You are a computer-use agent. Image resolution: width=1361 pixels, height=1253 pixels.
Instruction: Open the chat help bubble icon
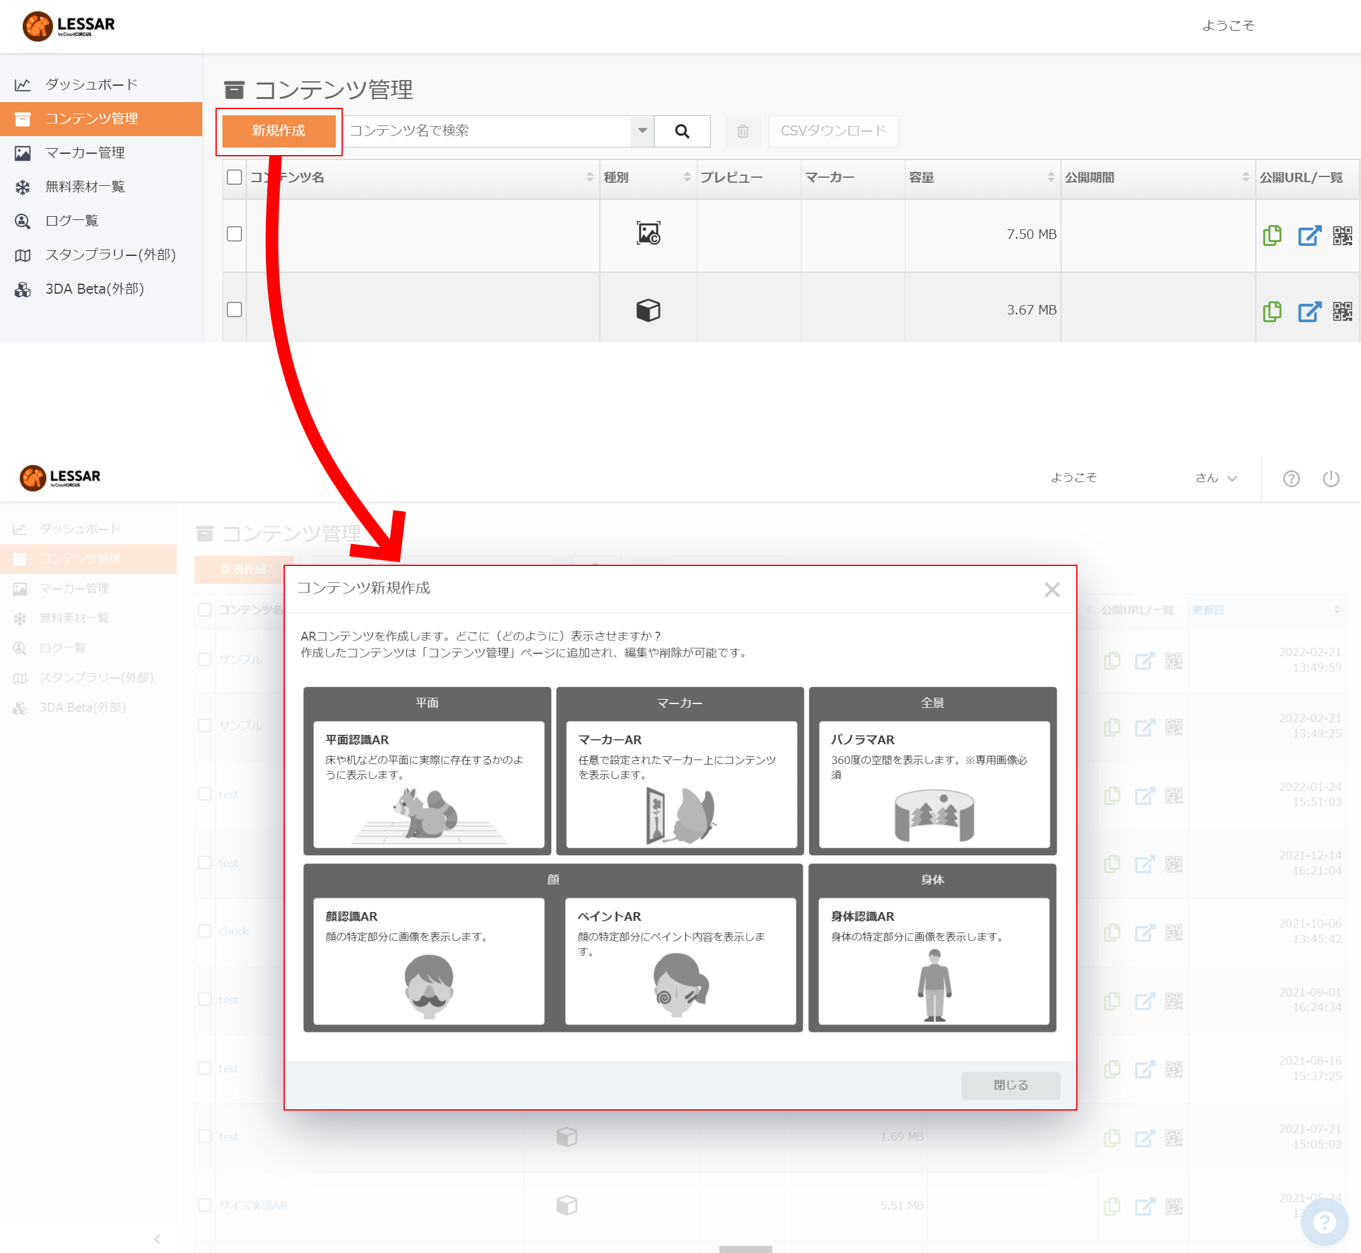(x=1324, y=1222)
